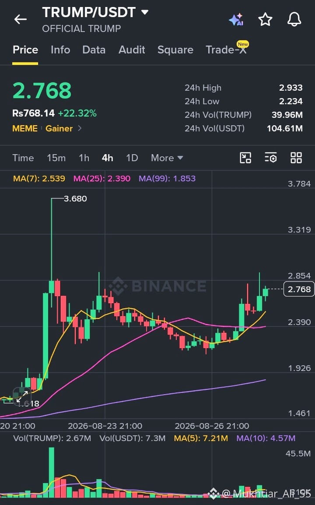The width and height of the screenshot is (315, 505).
Task: Open the chart drawing tools icon
Action: pos(245,158)
